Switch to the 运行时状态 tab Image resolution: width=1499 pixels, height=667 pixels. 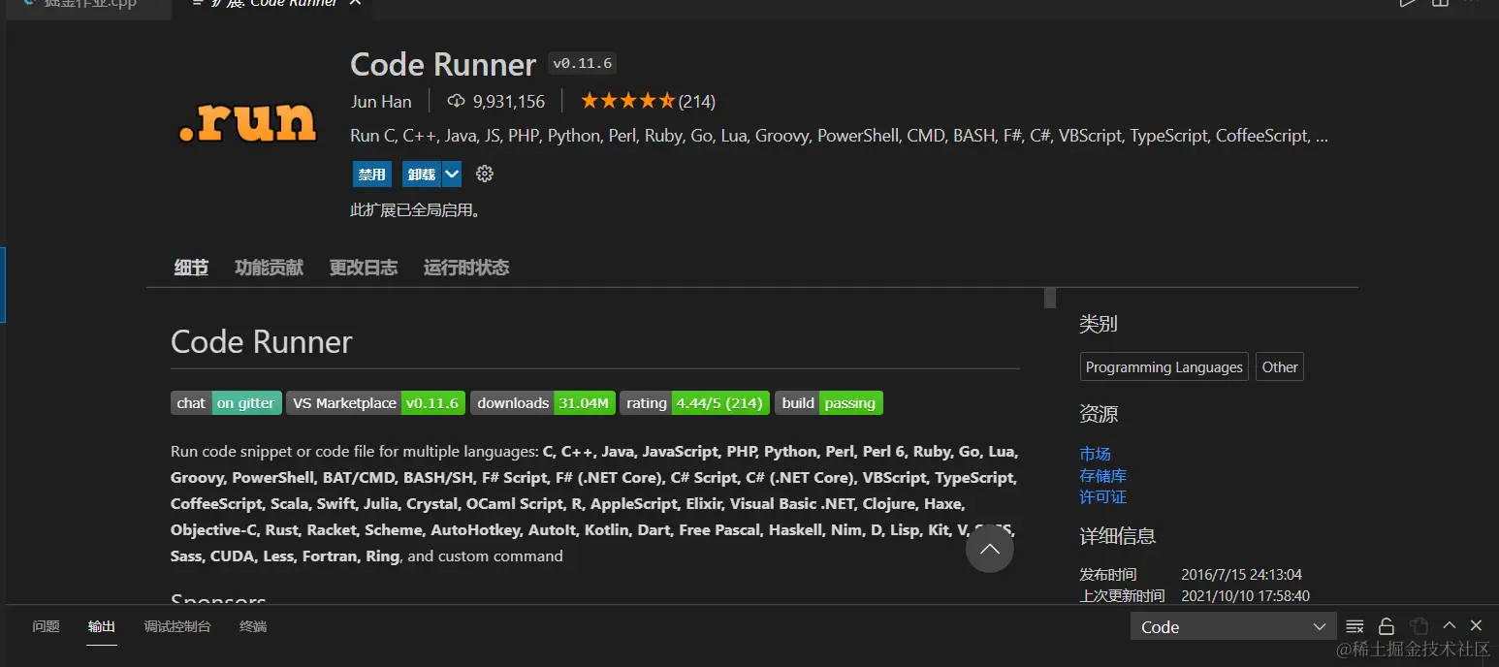(466, 268)
